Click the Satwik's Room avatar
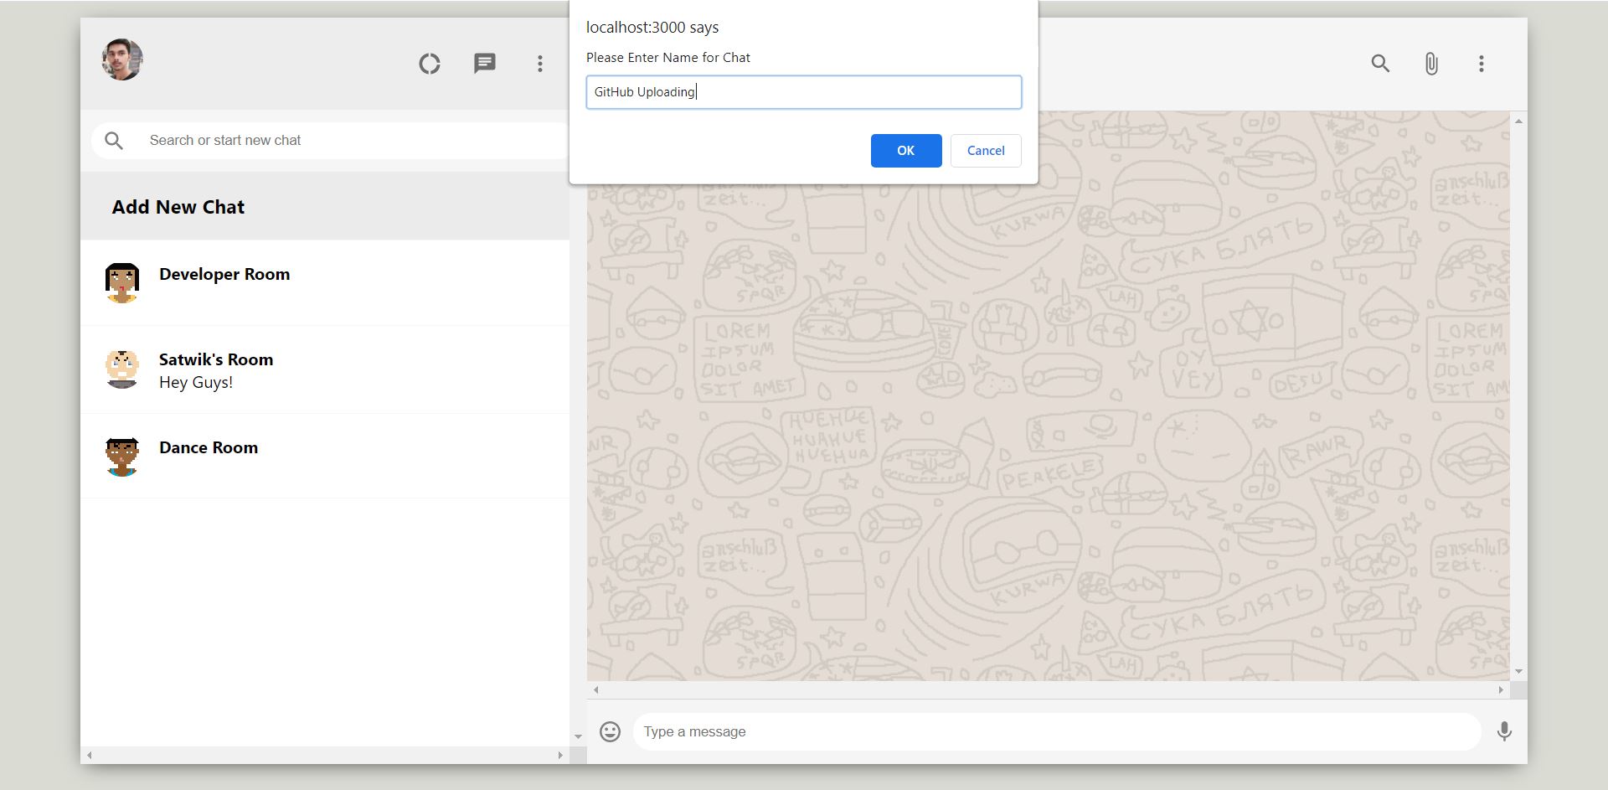The height and width of the screenshot is (790, 1608). [x=122, y=369]
